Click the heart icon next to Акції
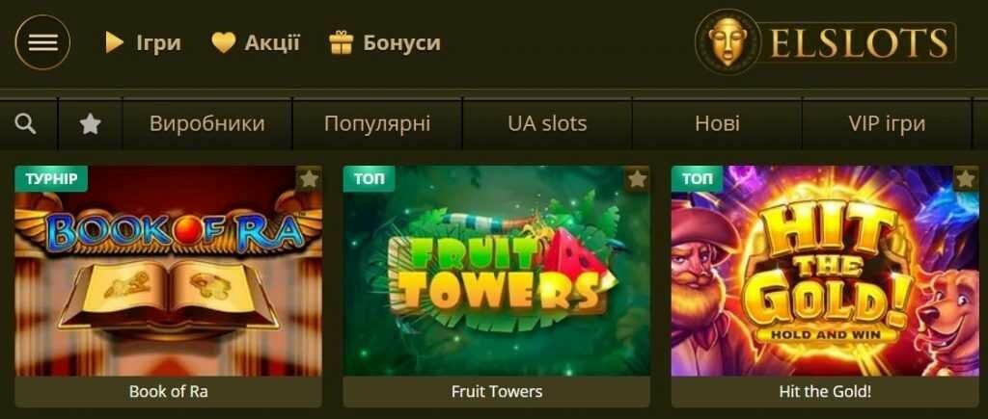 (x=223, y=42)
